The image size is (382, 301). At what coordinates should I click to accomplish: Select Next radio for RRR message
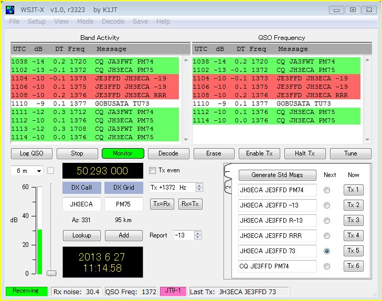coord(327,236)
